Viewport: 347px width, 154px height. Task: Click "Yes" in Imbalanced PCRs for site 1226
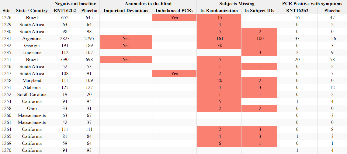pyautogui.click(x=174, y=18)
